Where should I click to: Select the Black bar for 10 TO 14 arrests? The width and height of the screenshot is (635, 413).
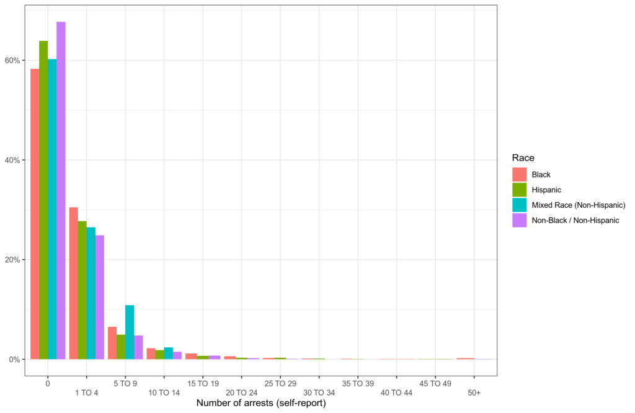(x=151, y=354)
